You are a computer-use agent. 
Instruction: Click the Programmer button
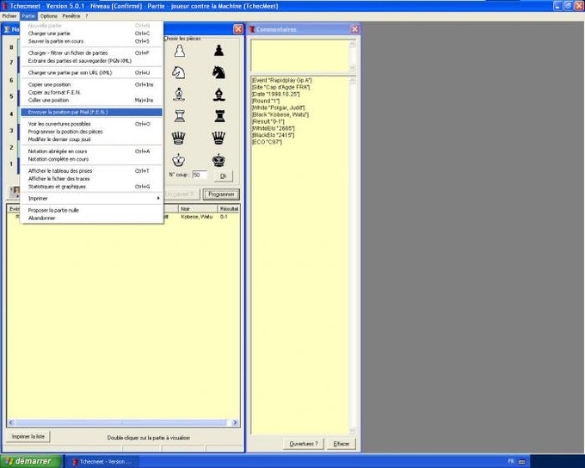tap(221, 194)
